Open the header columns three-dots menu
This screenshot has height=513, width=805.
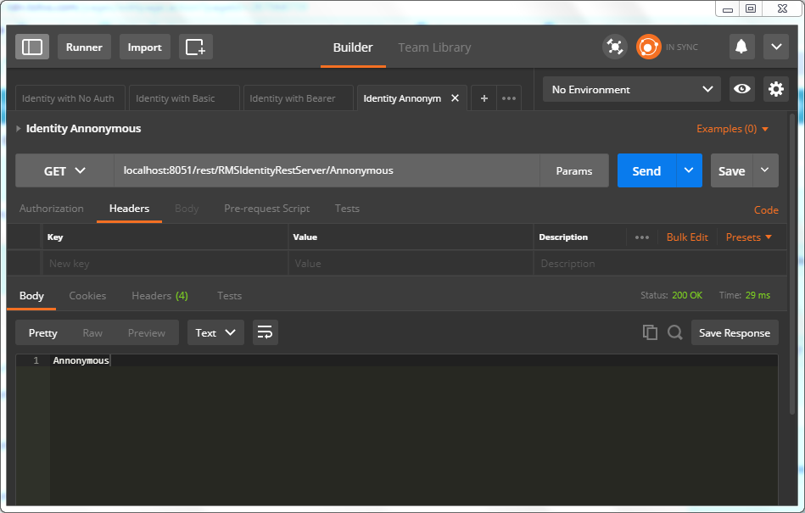pyautogui.click(x=642, y=237)
